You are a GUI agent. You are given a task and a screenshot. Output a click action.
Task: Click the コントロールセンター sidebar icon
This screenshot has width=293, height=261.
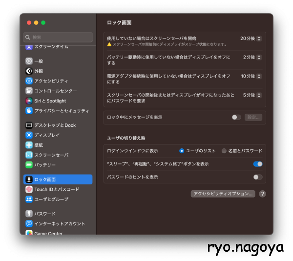pyautogui.click(x=29, y=91)
